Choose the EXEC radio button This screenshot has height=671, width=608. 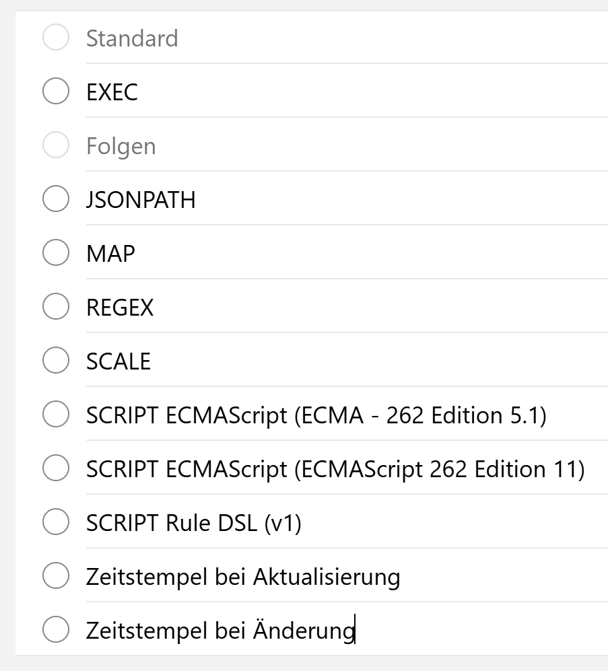55,92
